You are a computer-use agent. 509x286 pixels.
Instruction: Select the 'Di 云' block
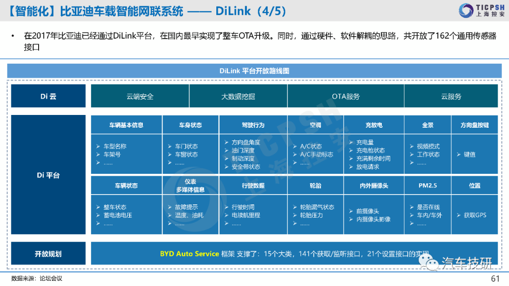click(49, 96)
